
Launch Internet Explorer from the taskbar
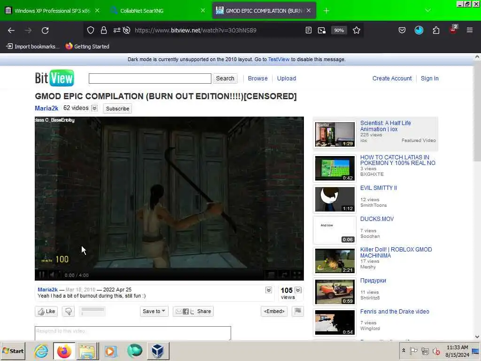tap(41, 351)
